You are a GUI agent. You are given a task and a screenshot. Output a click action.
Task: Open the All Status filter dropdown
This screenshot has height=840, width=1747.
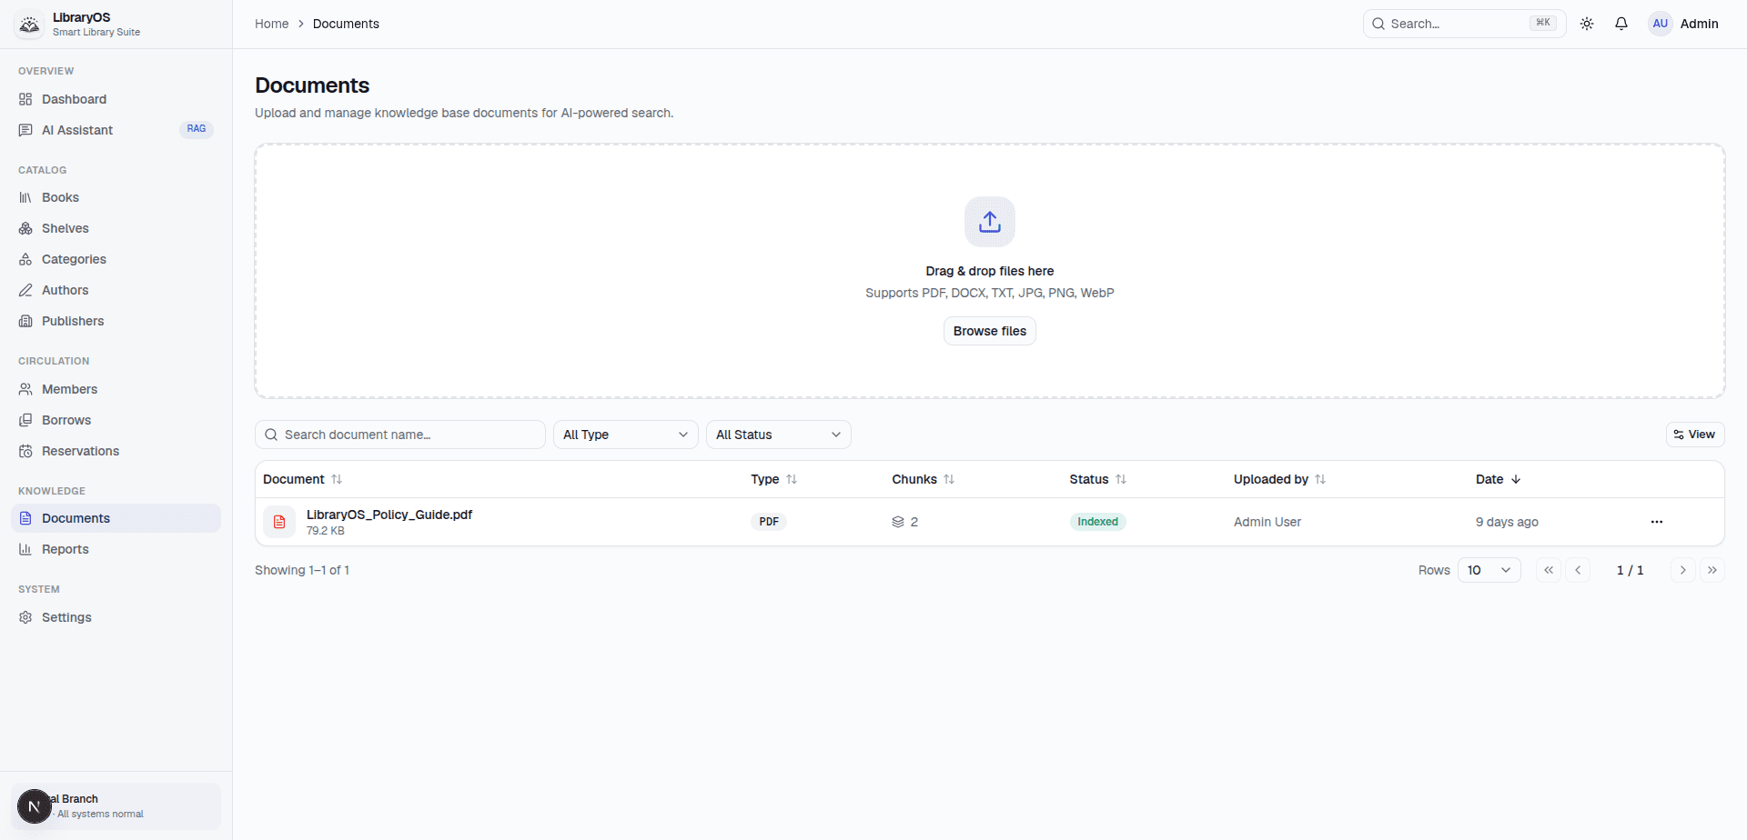pos(779,435)
